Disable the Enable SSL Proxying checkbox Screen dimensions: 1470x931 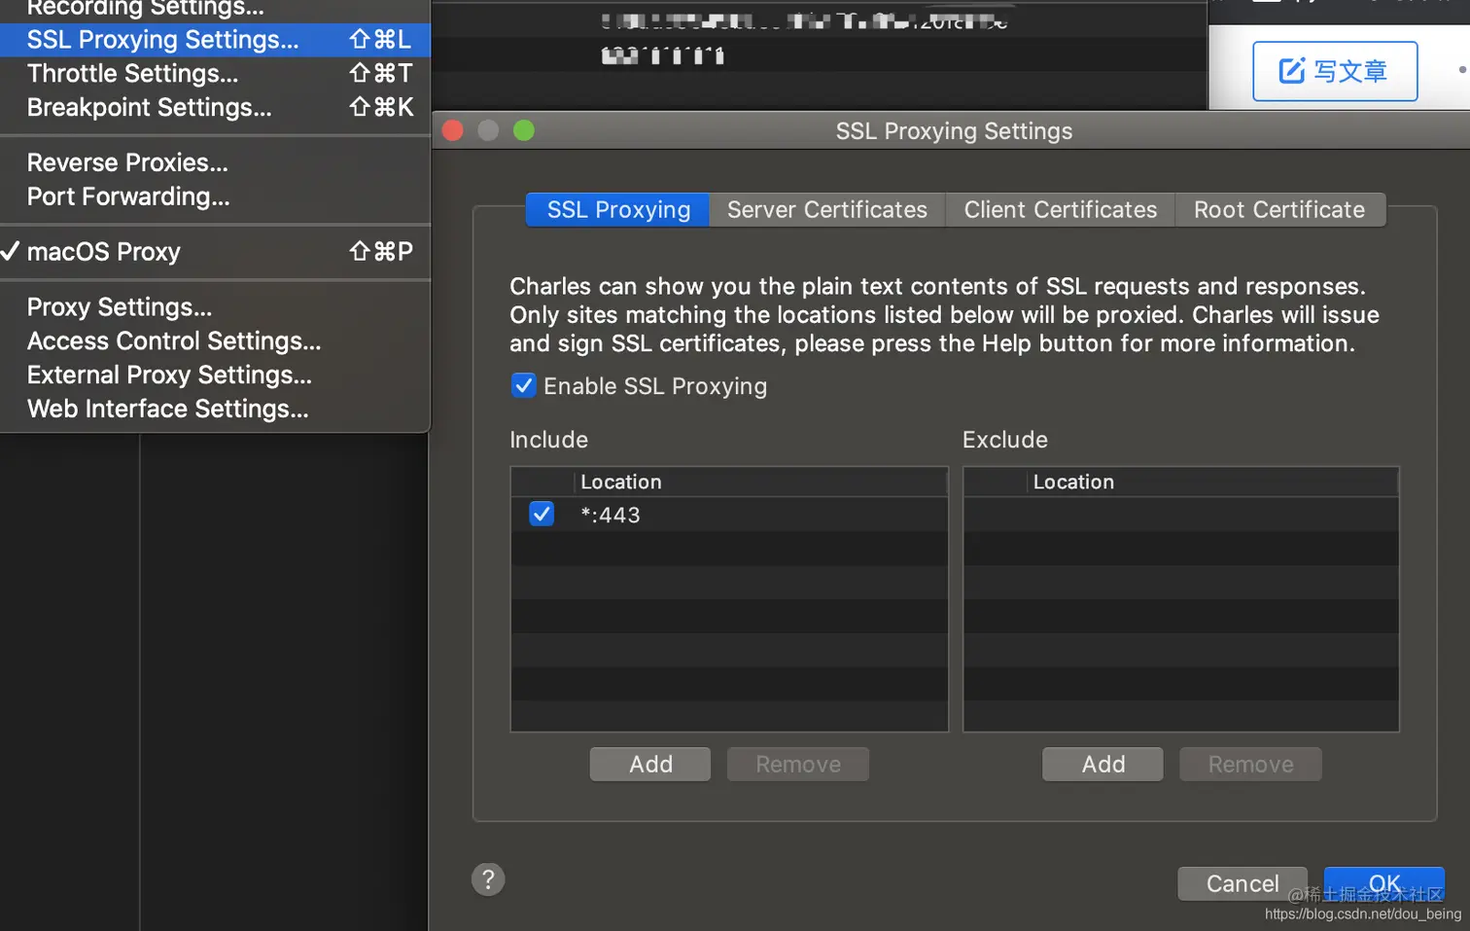(x=523, y=386)
